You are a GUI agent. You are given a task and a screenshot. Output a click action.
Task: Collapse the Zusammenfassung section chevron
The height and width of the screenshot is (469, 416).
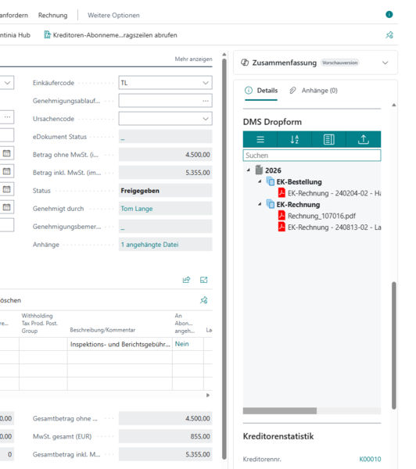(386, 63)
